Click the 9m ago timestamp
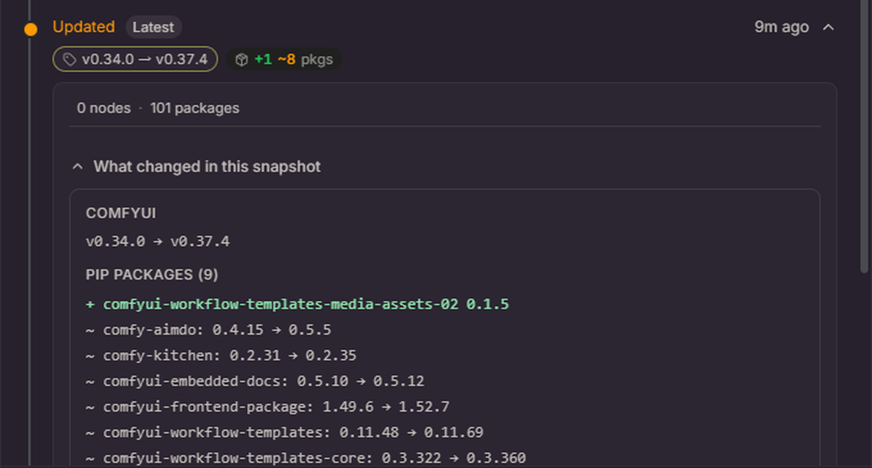The width and height of the screenshot is (872, 468). tap(782, 27)
